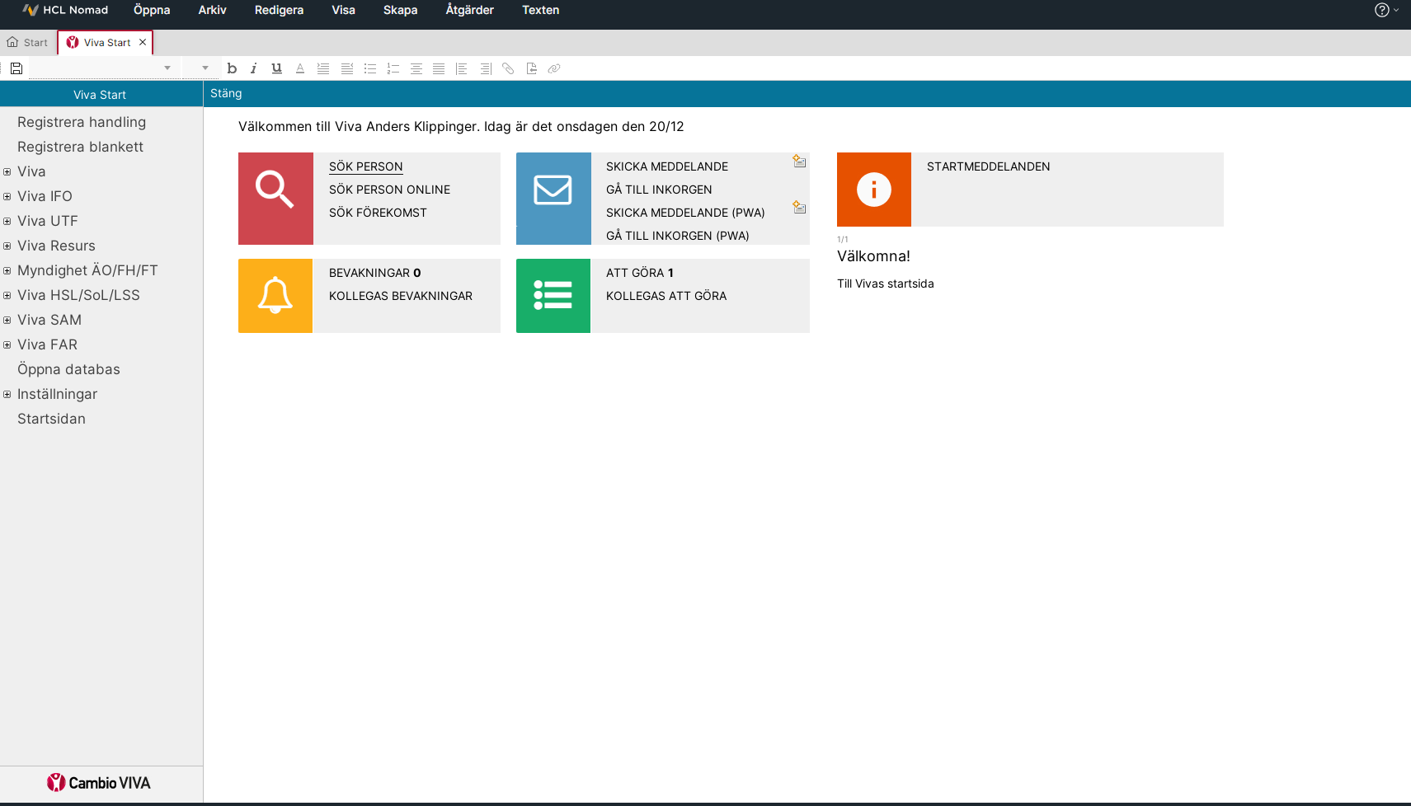Toggle underline formatting
Viewport: 1411px width, 806px height.
pyautogui.click(x=277, y=68)
